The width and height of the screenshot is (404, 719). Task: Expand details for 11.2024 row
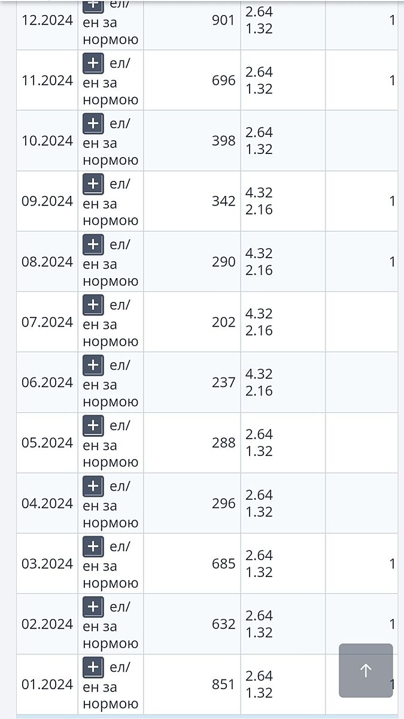tap(93, 63)
